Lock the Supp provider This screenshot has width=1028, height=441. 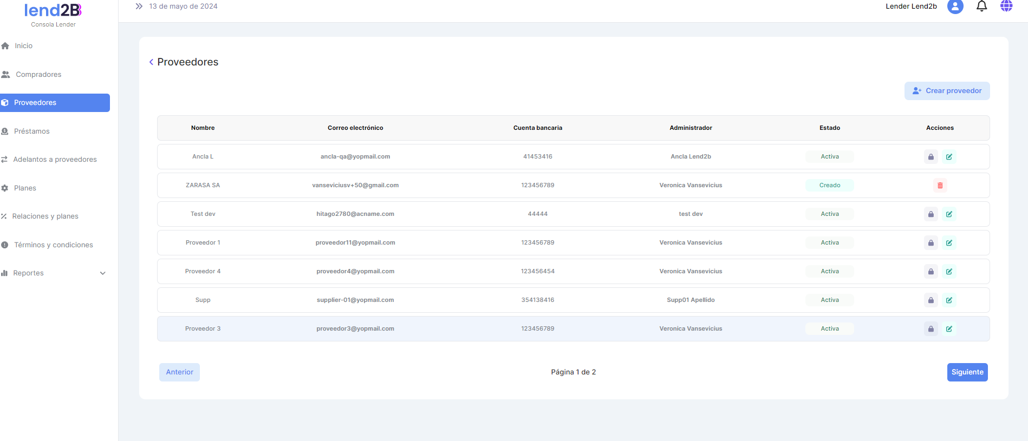point(931,300)
